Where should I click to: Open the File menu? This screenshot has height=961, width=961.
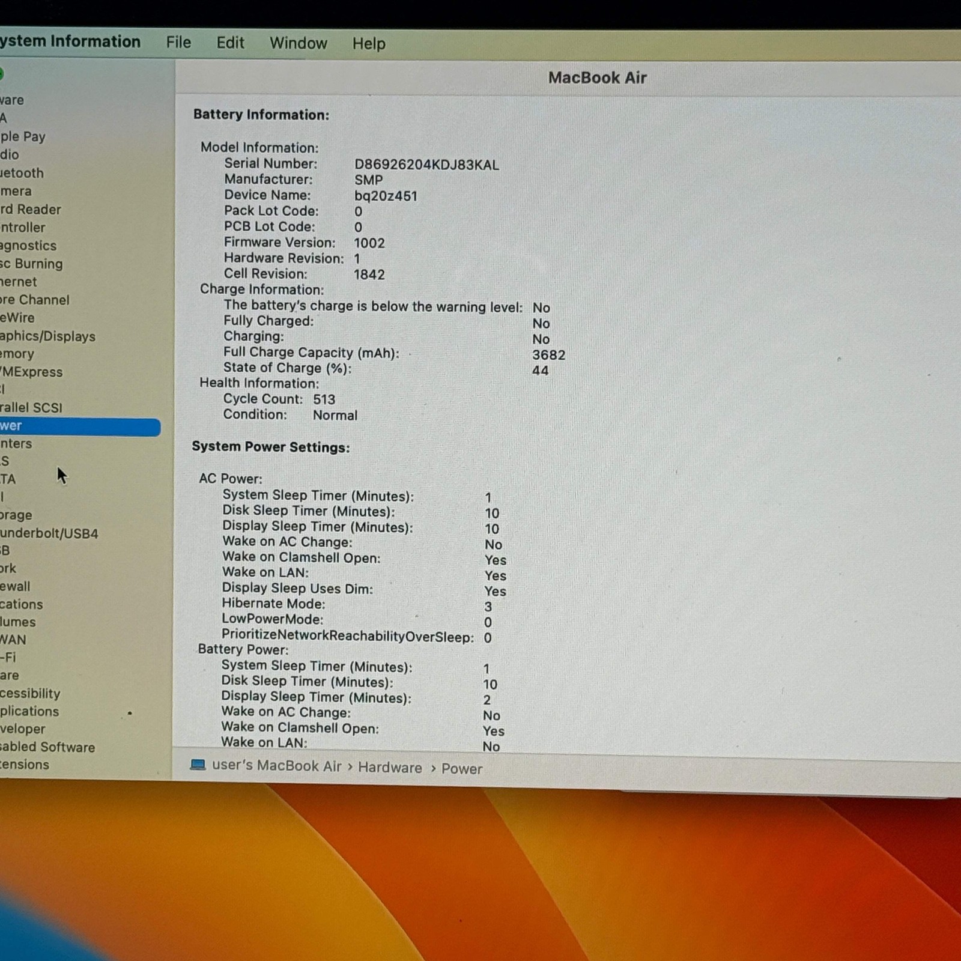point(178,43)
